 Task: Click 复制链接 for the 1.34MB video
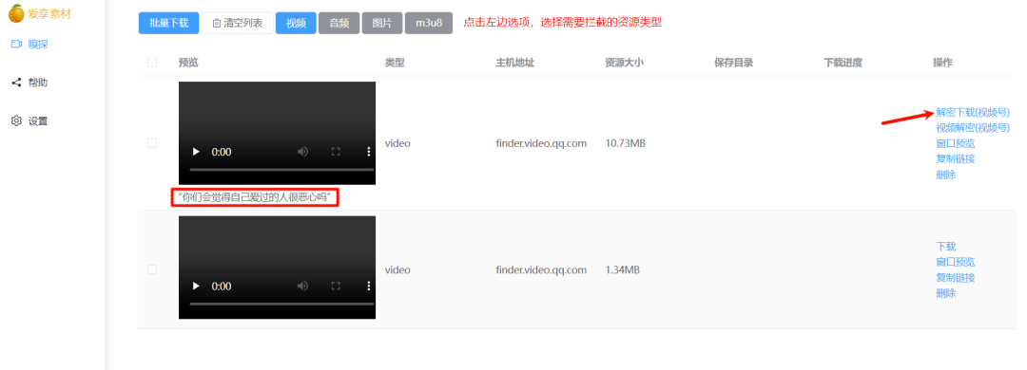(x=955, y=278)
